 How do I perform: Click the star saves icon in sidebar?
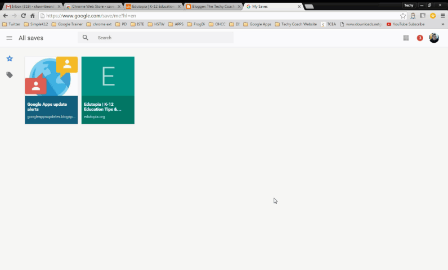(x=10, y=58)
